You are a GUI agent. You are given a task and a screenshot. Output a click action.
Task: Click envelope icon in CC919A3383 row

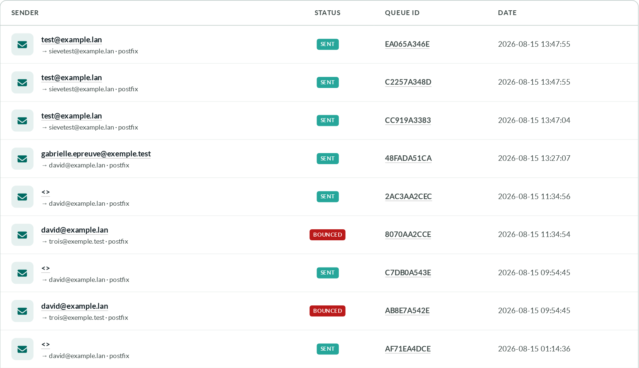(22, 121)
